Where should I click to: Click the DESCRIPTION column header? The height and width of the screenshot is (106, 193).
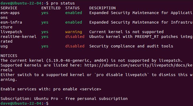102,8
